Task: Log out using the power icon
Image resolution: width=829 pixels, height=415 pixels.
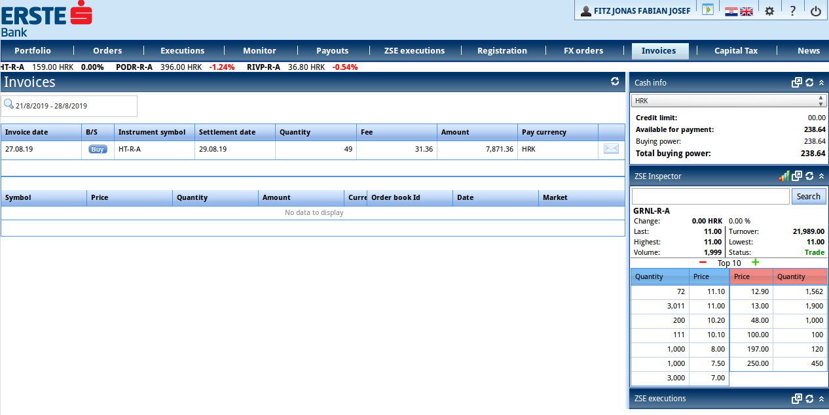Action: pos(815,11)
